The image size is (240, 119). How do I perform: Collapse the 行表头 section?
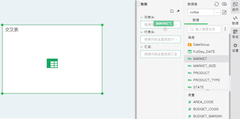pyautogui.click(x=142, y=32)
